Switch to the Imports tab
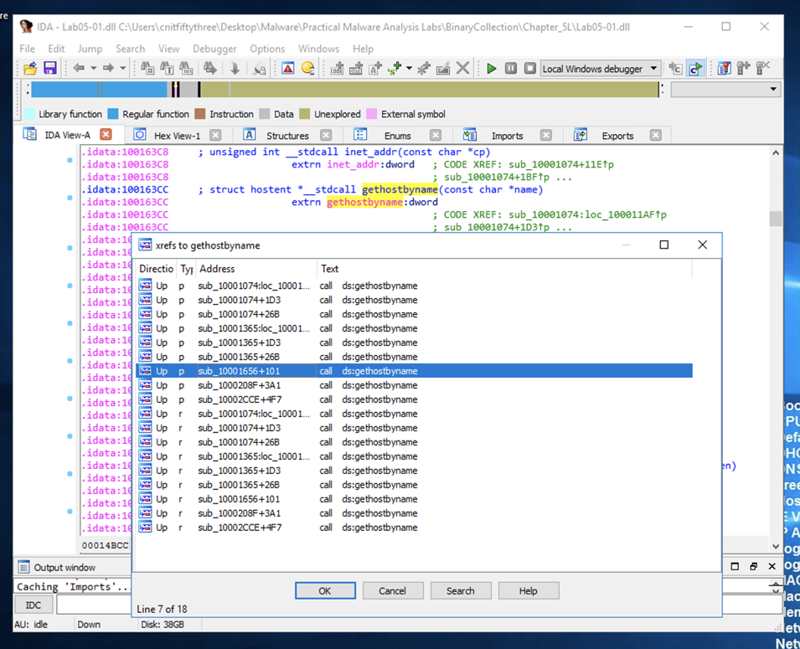The height and width of the screenshot is (649, 800). [507, 136]
